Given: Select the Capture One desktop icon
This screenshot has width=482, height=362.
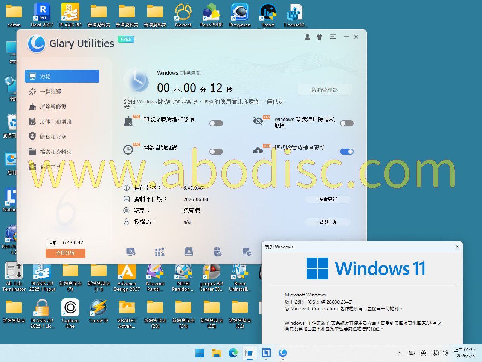Looking at the screenshot, I should pos(70,313).
